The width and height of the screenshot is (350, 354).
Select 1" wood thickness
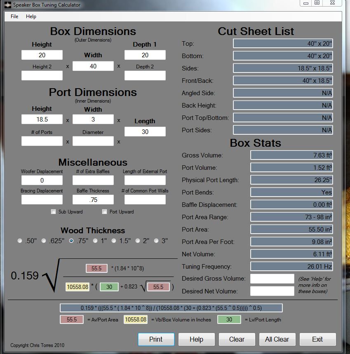pos(95,241)
